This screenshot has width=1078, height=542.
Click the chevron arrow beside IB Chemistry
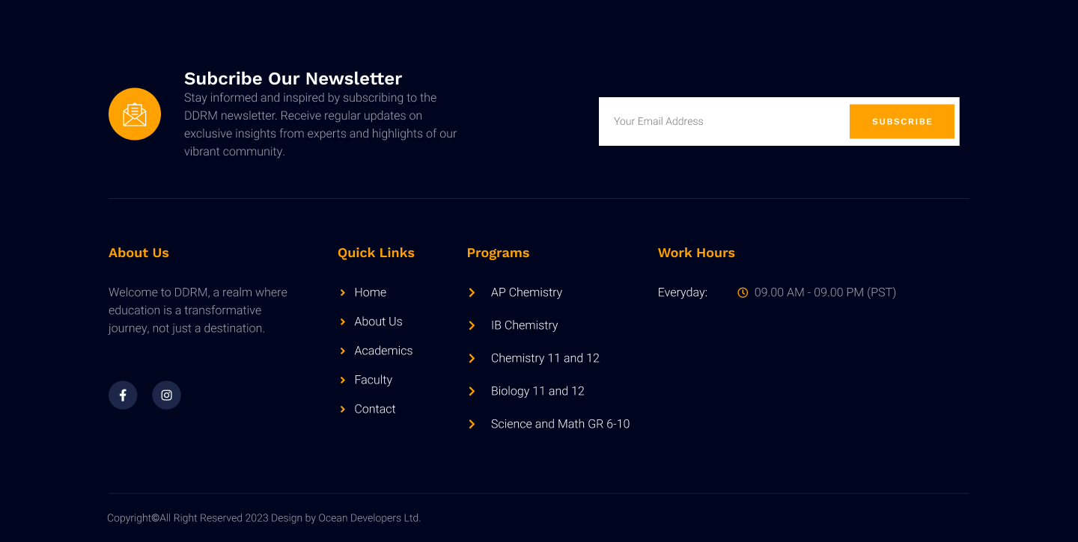coord(472,325)
